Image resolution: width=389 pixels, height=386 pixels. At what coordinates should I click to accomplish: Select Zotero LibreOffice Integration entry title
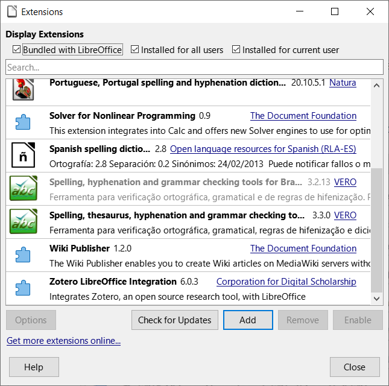coord(113,282)
